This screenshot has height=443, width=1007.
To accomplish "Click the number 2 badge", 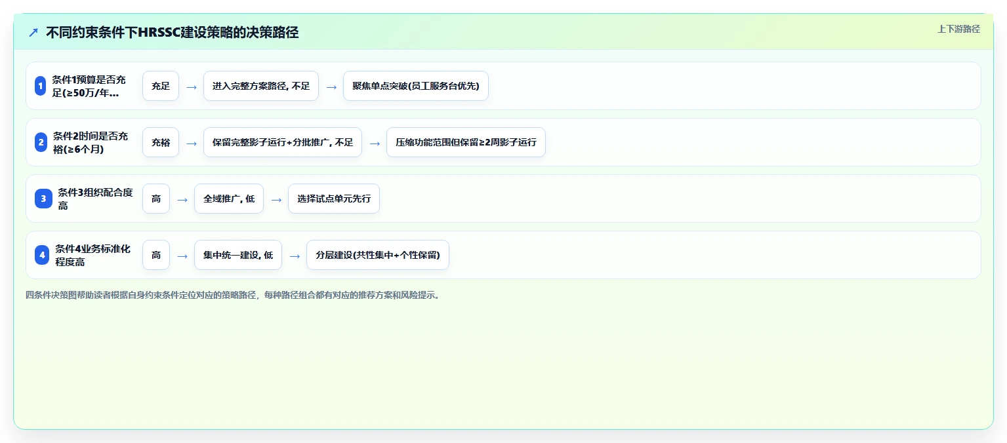I will pos(41,142).
